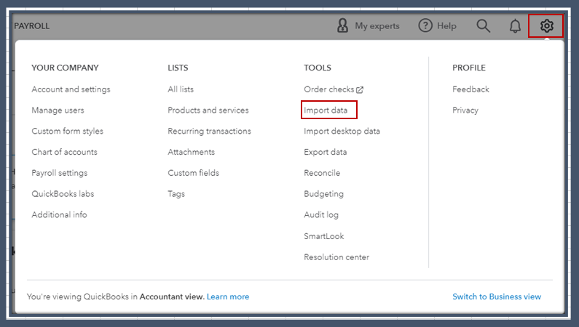
Task: Click the Help question mark icon
Action: click(x=425, y=25)
